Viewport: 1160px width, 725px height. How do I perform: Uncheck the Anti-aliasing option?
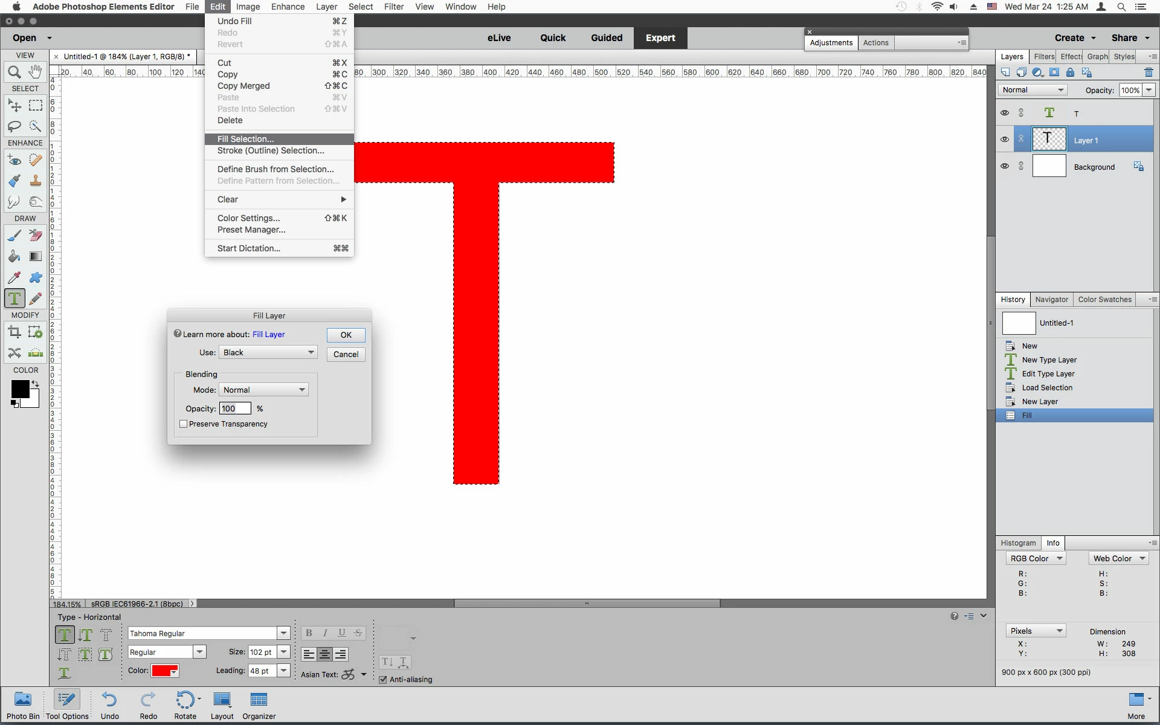[383, 680]
